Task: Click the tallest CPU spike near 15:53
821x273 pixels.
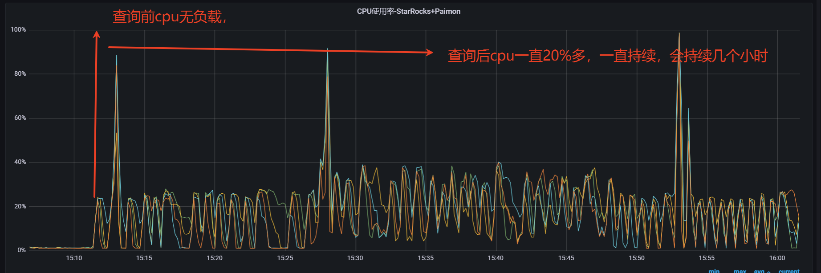Action: [x=679, y=34]
